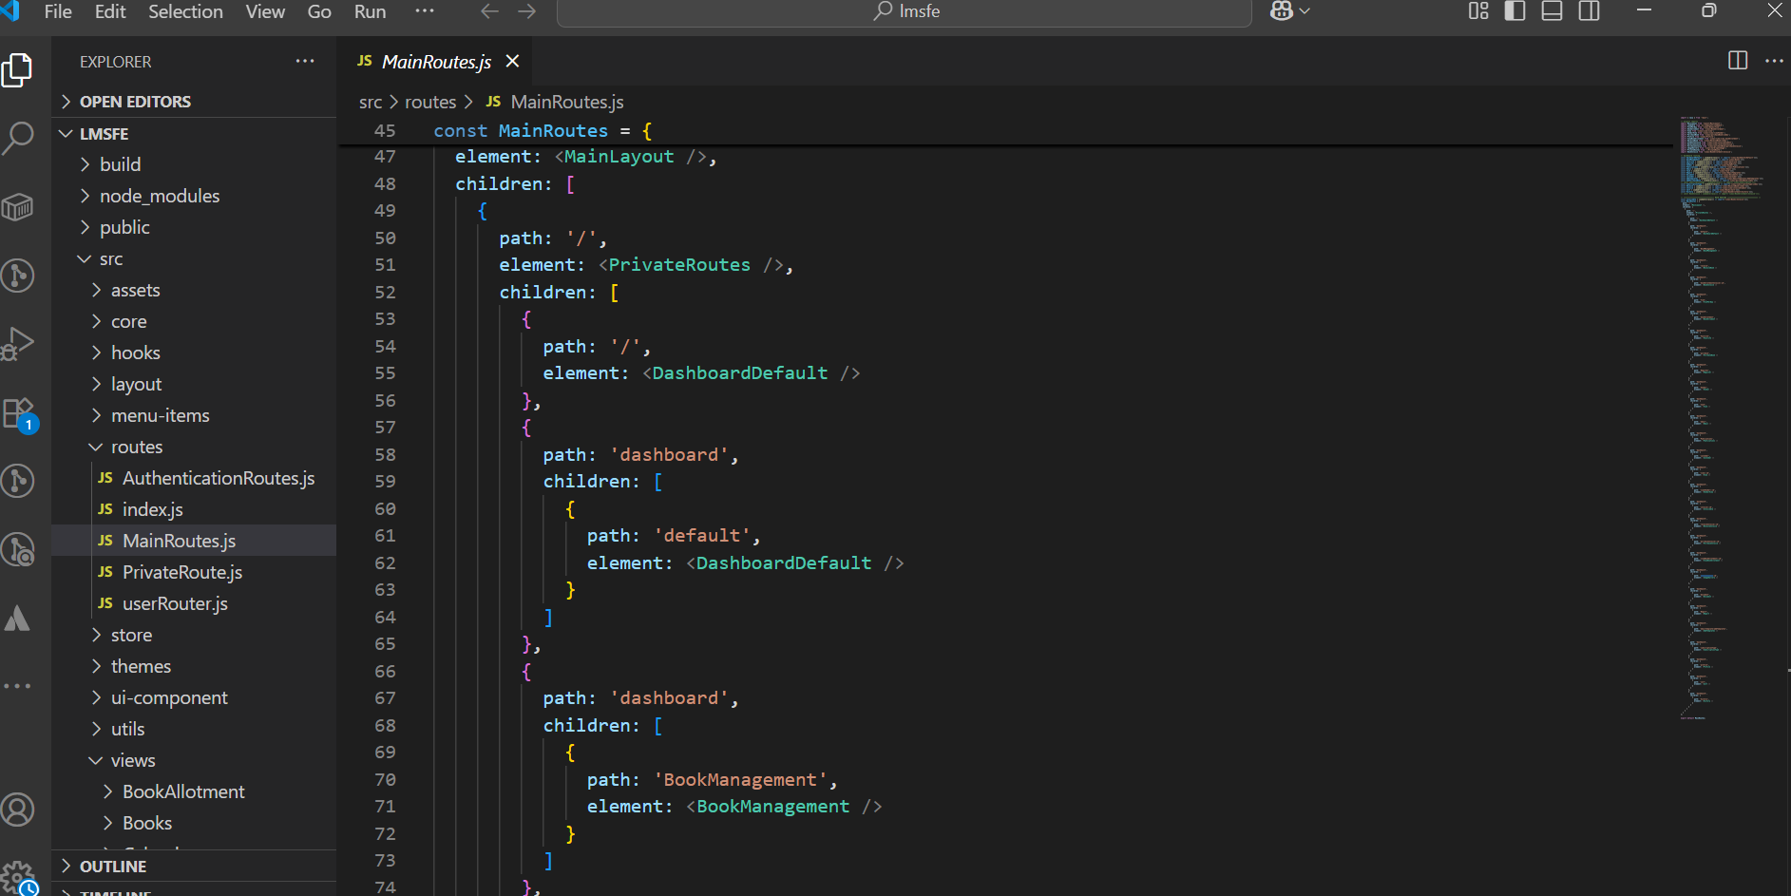The width and height of the screenshot is (1791, 896).
Task: Expand the node_modules folder
Action: tap(160, 196)
